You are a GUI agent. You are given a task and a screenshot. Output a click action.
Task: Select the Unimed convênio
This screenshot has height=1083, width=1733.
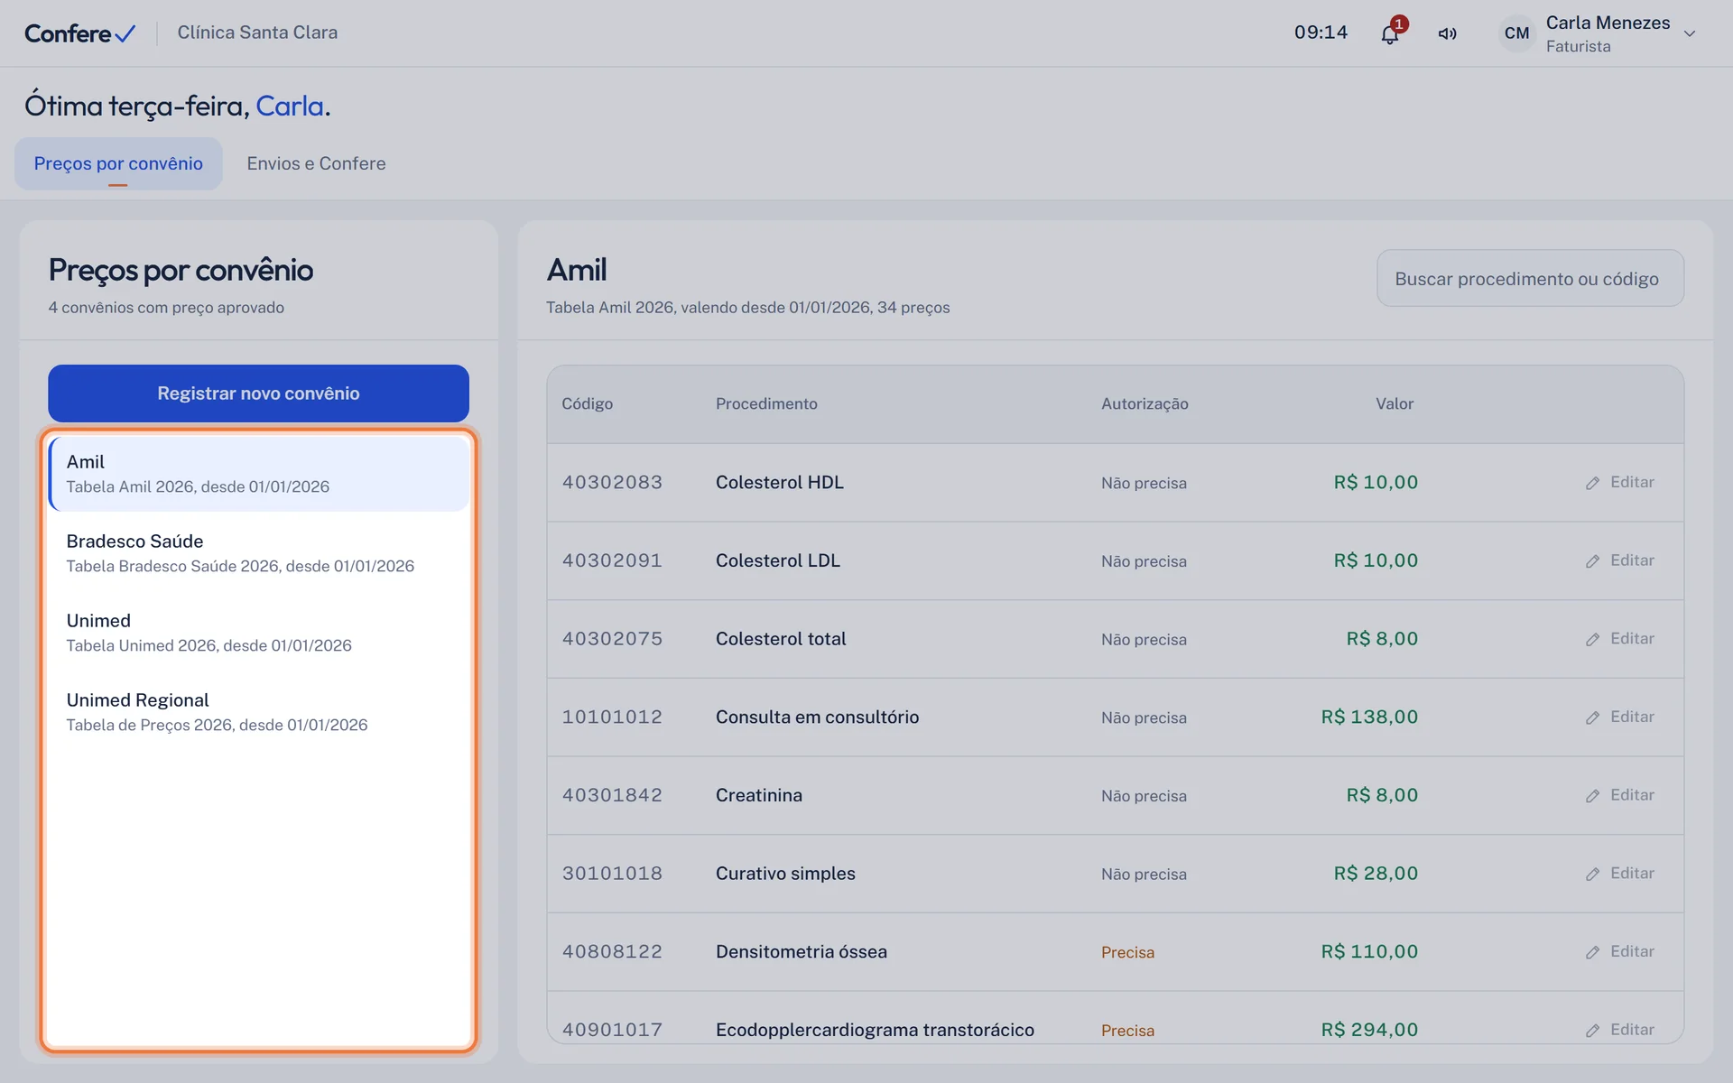pos(258,633)
